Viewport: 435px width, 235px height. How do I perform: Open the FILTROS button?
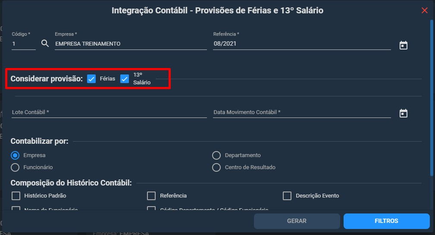pos(386,221)
